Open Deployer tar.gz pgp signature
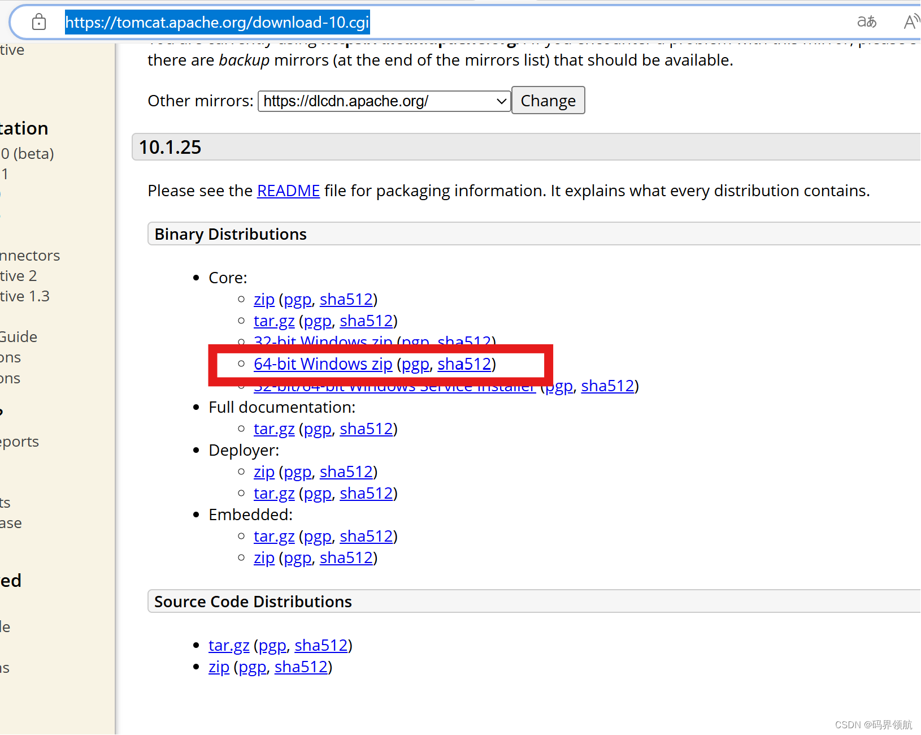The image size is (921, 735). (318, 493)
